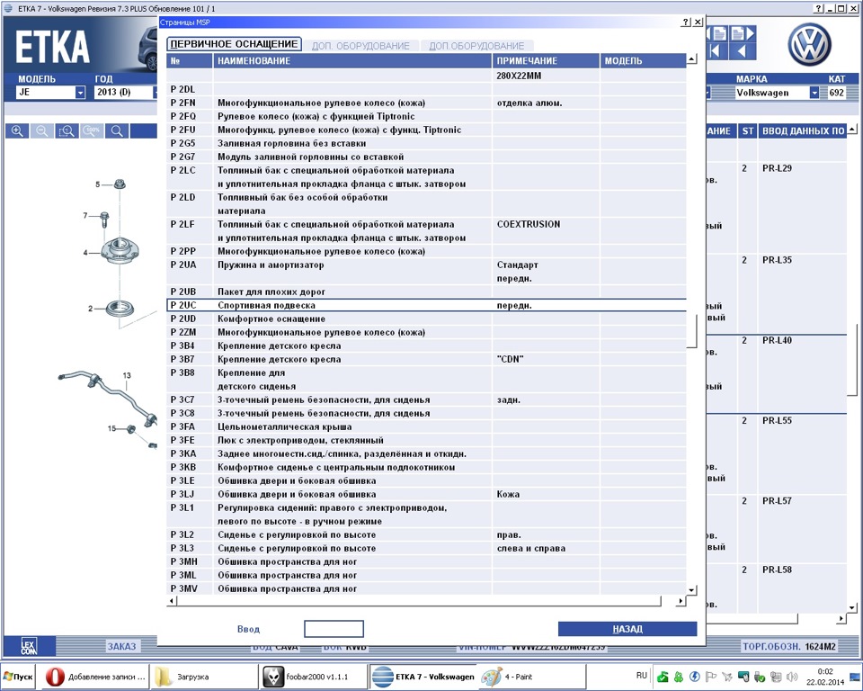Select row P 2UC Спортивная подвеска
The width and height of the screenshot is (863, 691).
point(426,305)
